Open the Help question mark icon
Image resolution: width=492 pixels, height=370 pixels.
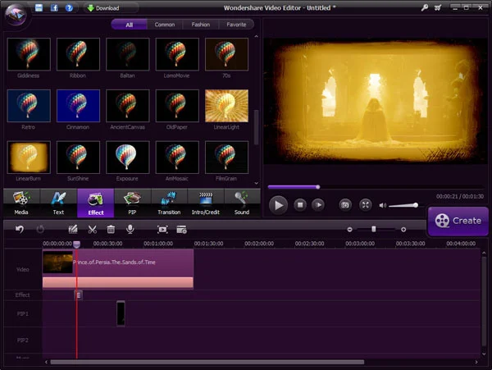(71, 7)
